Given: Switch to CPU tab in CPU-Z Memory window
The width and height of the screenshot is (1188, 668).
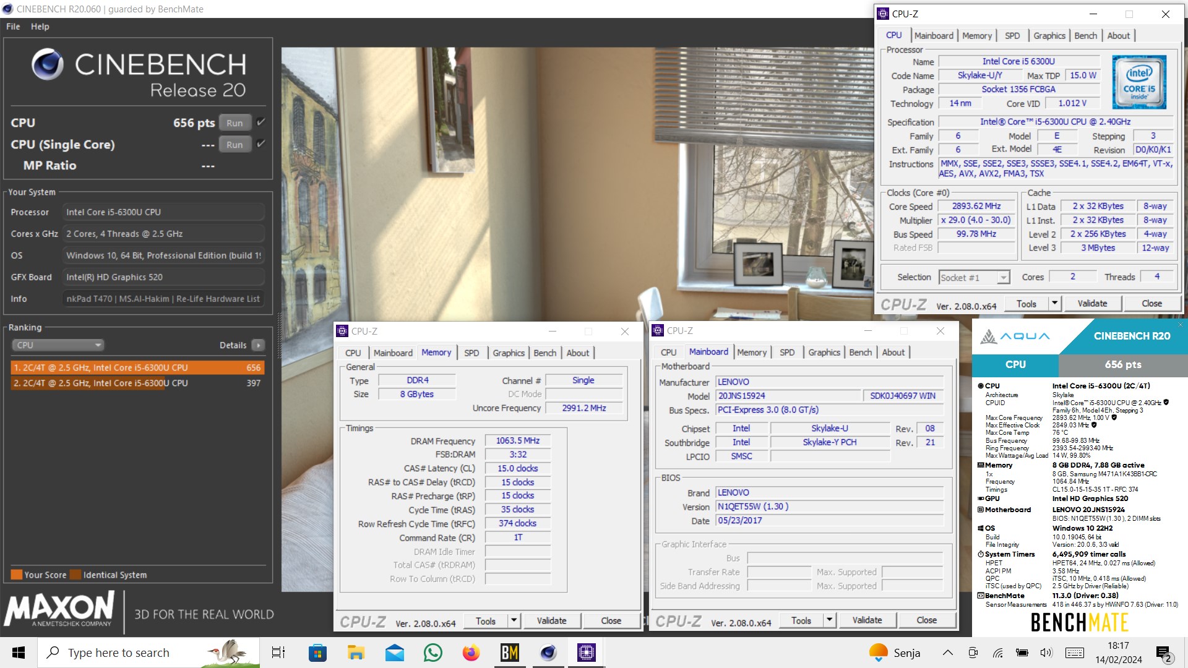Looking at the screenshot, I should tap(353, 353).
